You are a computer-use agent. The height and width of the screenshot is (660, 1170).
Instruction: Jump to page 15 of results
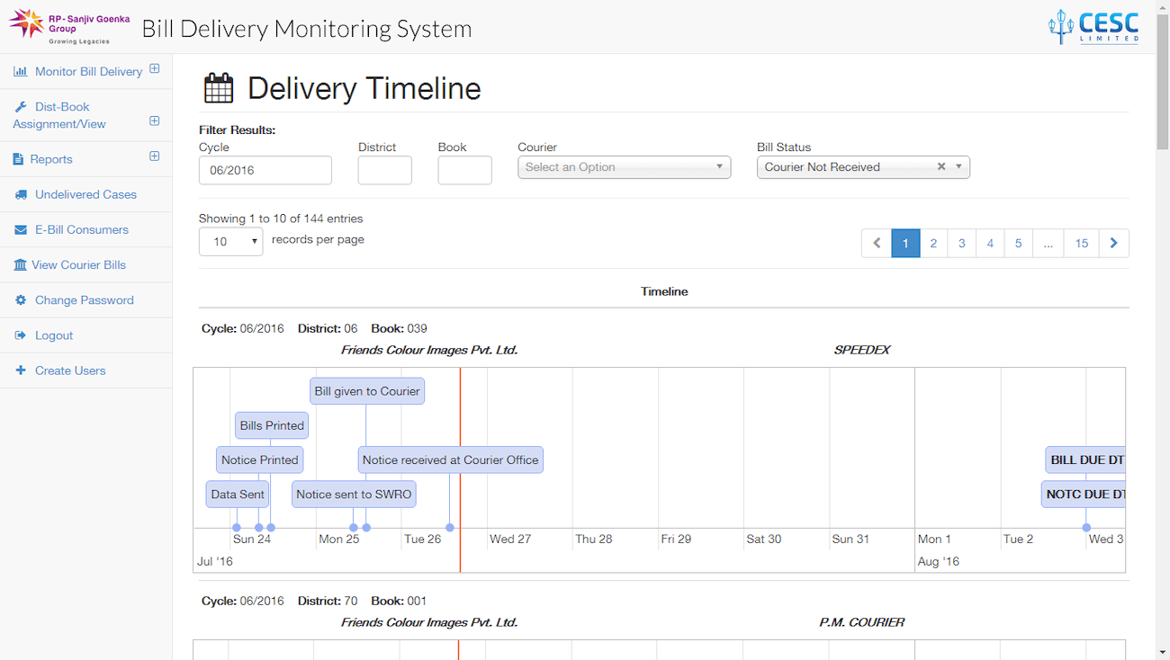(x=1081, y=244)
